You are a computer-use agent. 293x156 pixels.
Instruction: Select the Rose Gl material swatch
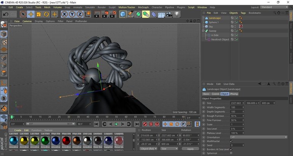pos(119,141)
